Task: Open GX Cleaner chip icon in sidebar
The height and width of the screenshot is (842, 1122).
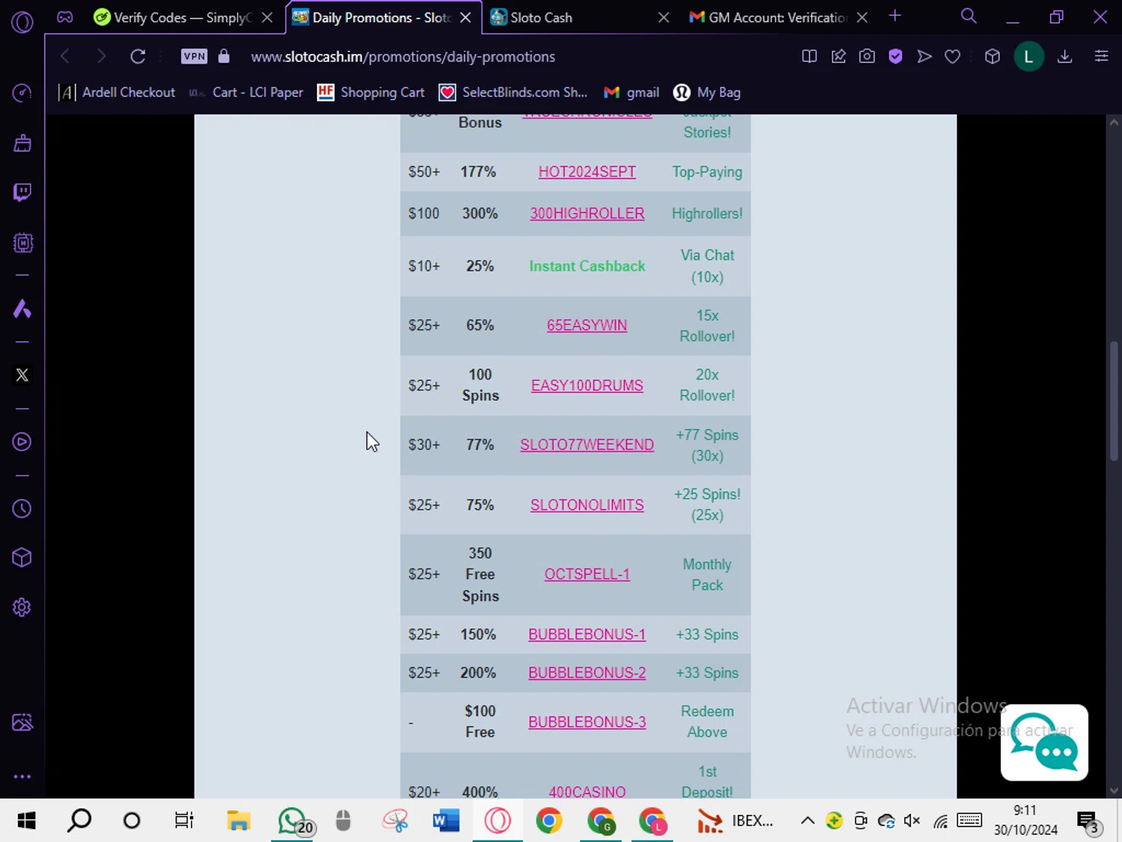Action: (22, 242)
